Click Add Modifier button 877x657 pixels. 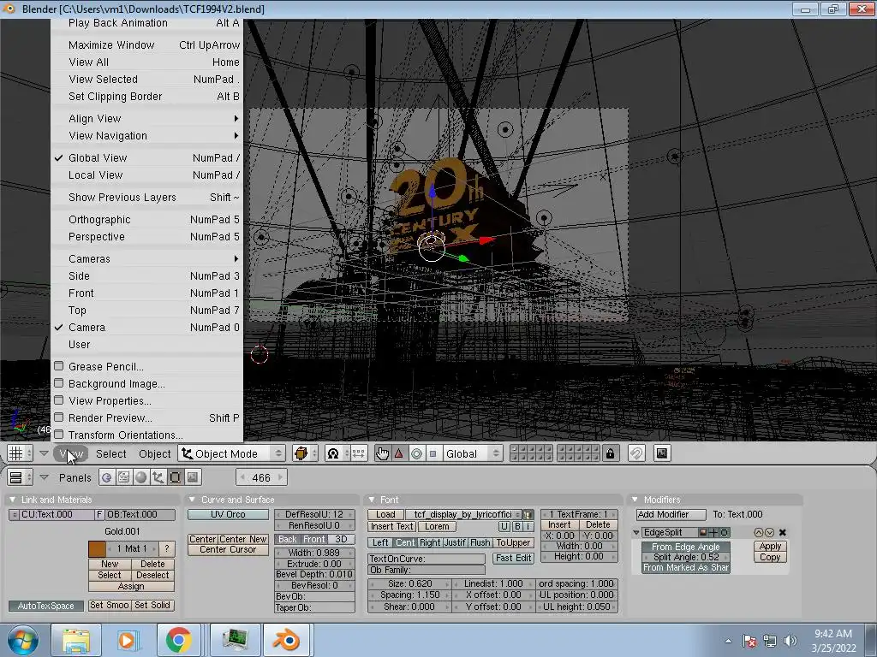[671, 514]
